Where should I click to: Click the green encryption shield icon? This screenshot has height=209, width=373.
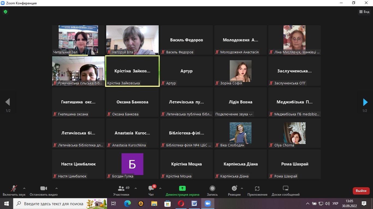point(5,12)
